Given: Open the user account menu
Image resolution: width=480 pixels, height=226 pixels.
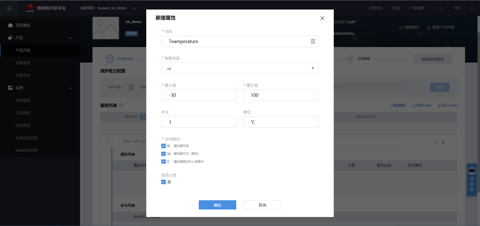Looking at the screenshot, I should 472,8.
